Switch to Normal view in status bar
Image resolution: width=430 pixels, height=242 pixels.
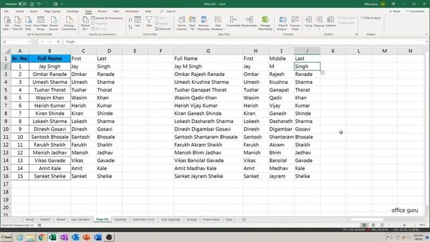(x=364, y=225)
